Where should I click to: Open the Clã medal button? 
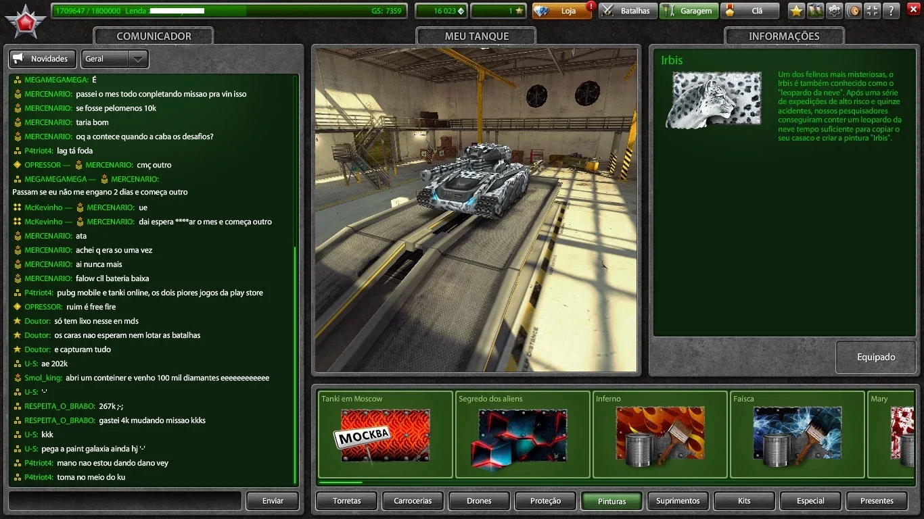point(749,11)
